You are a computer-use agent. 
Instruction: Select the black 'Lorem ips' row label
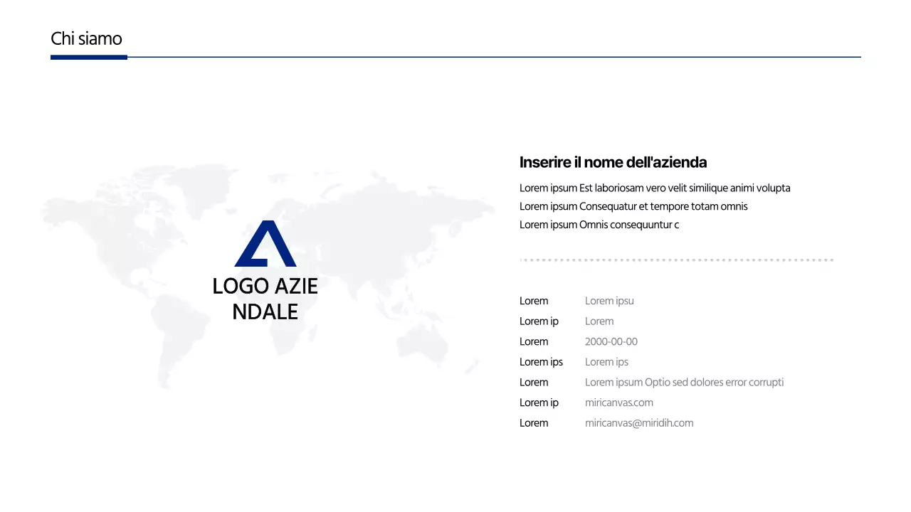click(541, 363)
